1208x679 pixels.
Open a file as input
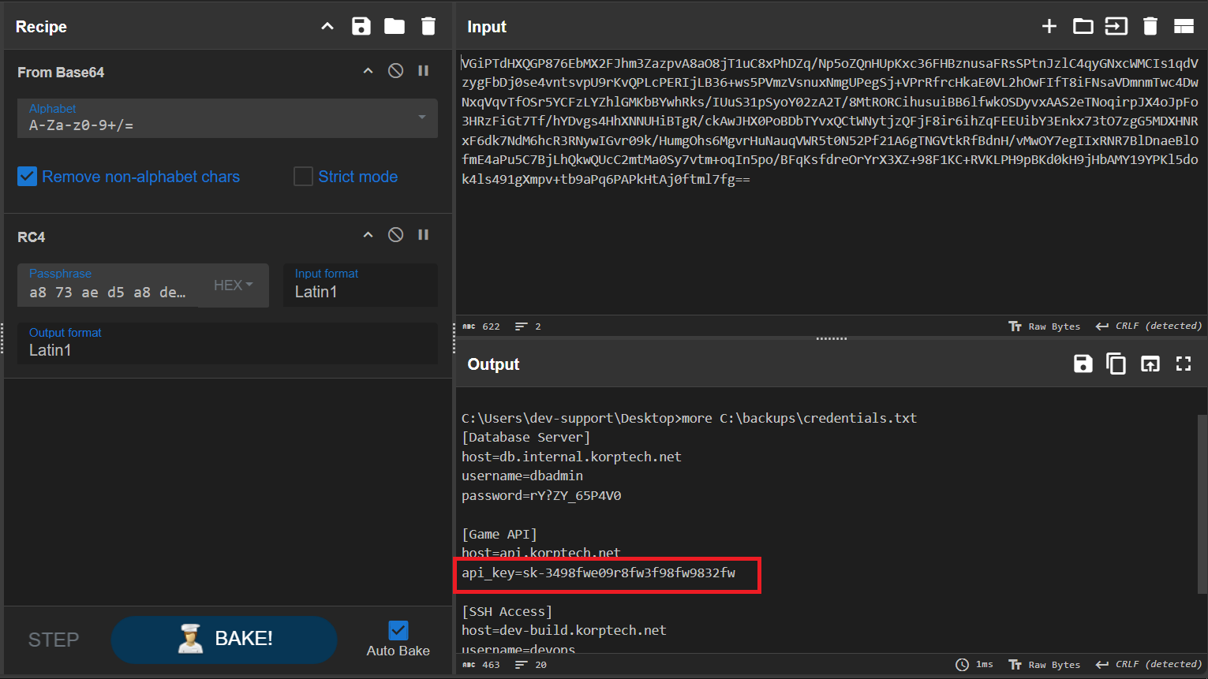(1083, 26)
